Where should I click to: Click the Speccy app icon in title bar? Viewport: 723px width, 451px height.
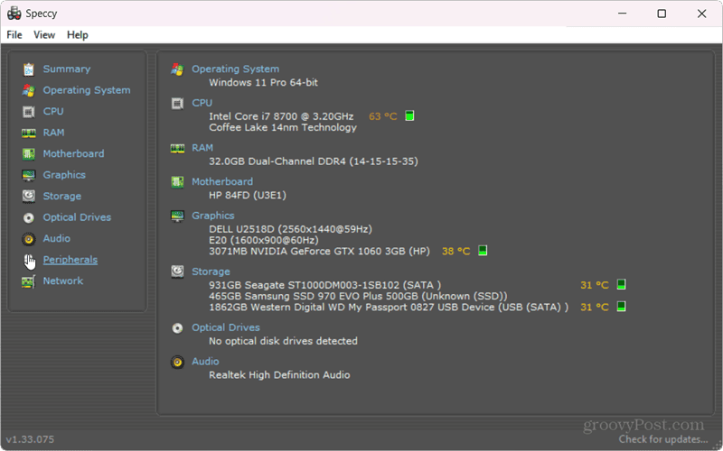tap(14, 14)
